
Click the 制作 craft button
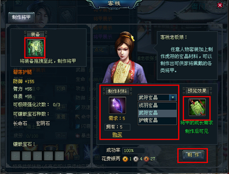tap(193, 155)
